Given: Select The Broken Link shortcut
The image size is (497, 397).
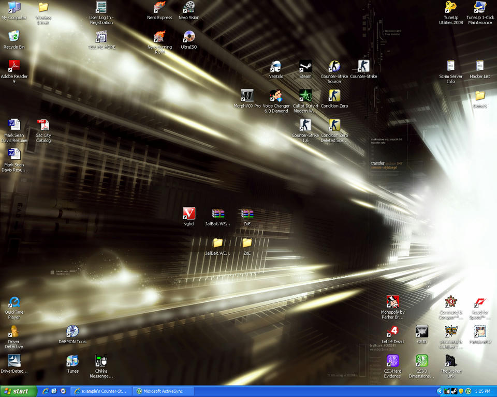Looking at the screenshot, I should (x=451, y=367).
